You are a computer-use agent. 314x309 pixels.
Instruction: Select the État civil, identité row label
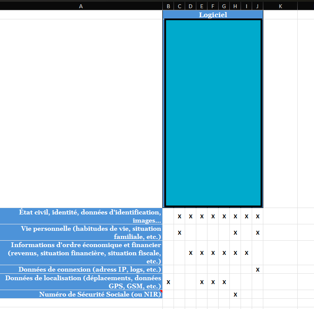click(81, 216)
